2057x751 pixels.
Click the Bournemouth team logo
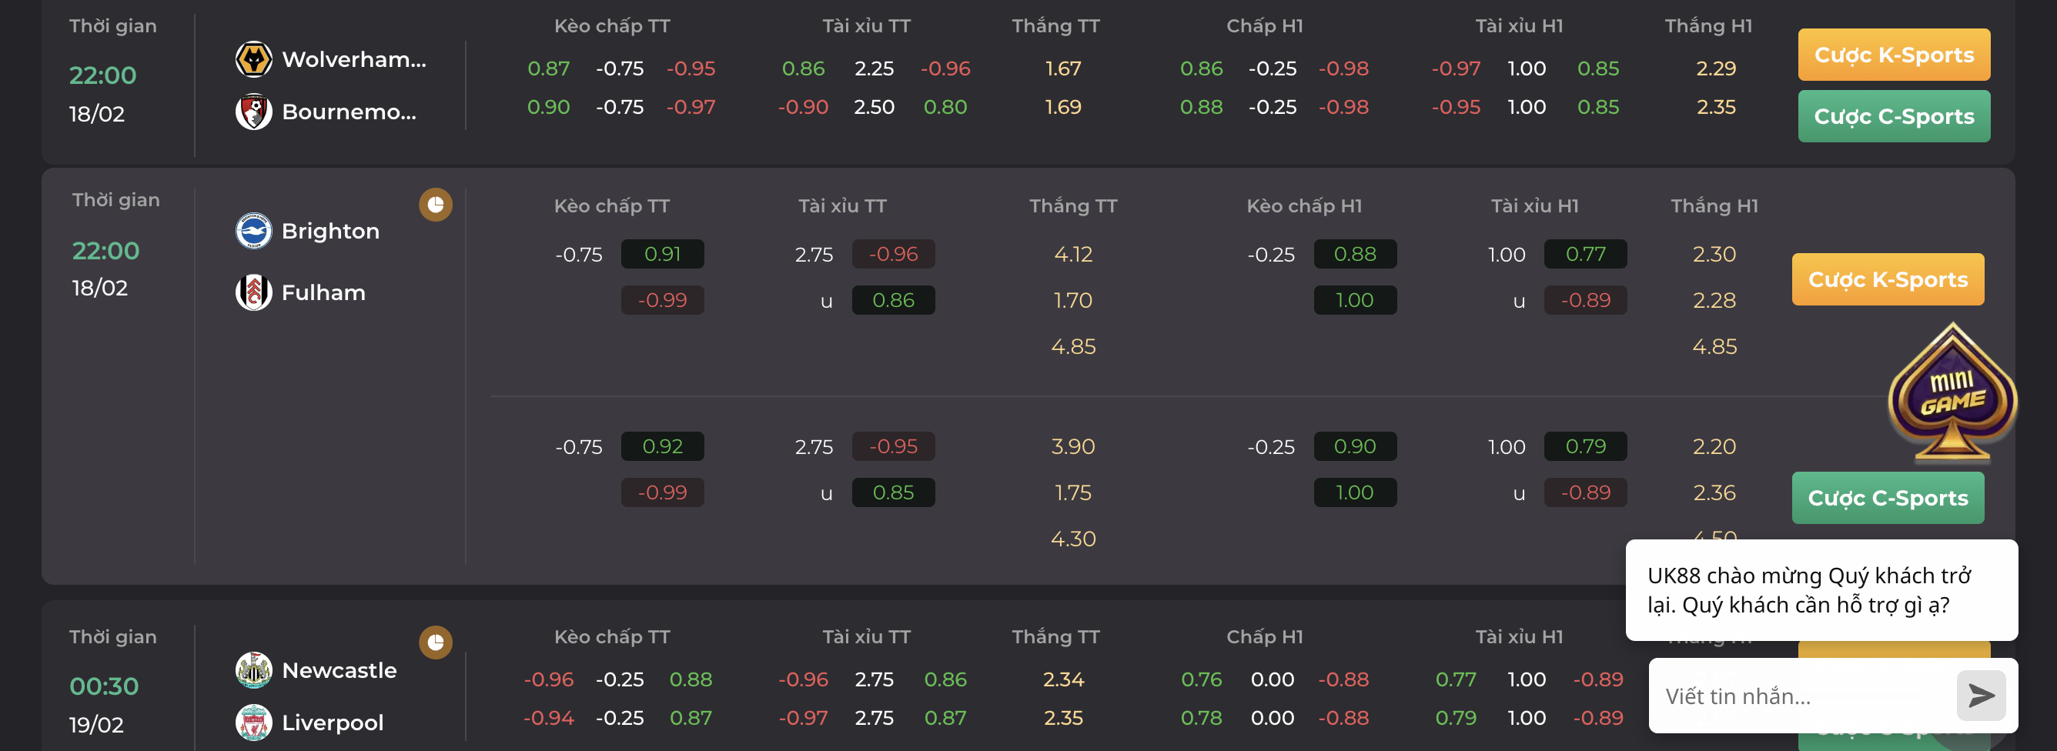254,112
